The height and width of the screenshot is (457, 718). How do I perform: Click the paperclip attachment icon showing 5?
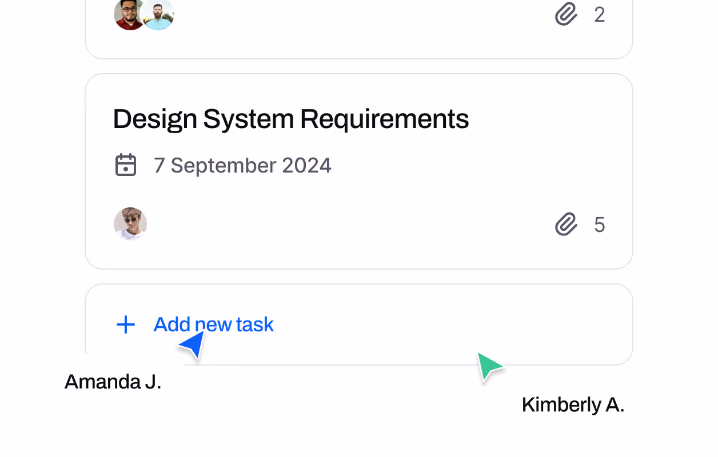pos(565,225)
